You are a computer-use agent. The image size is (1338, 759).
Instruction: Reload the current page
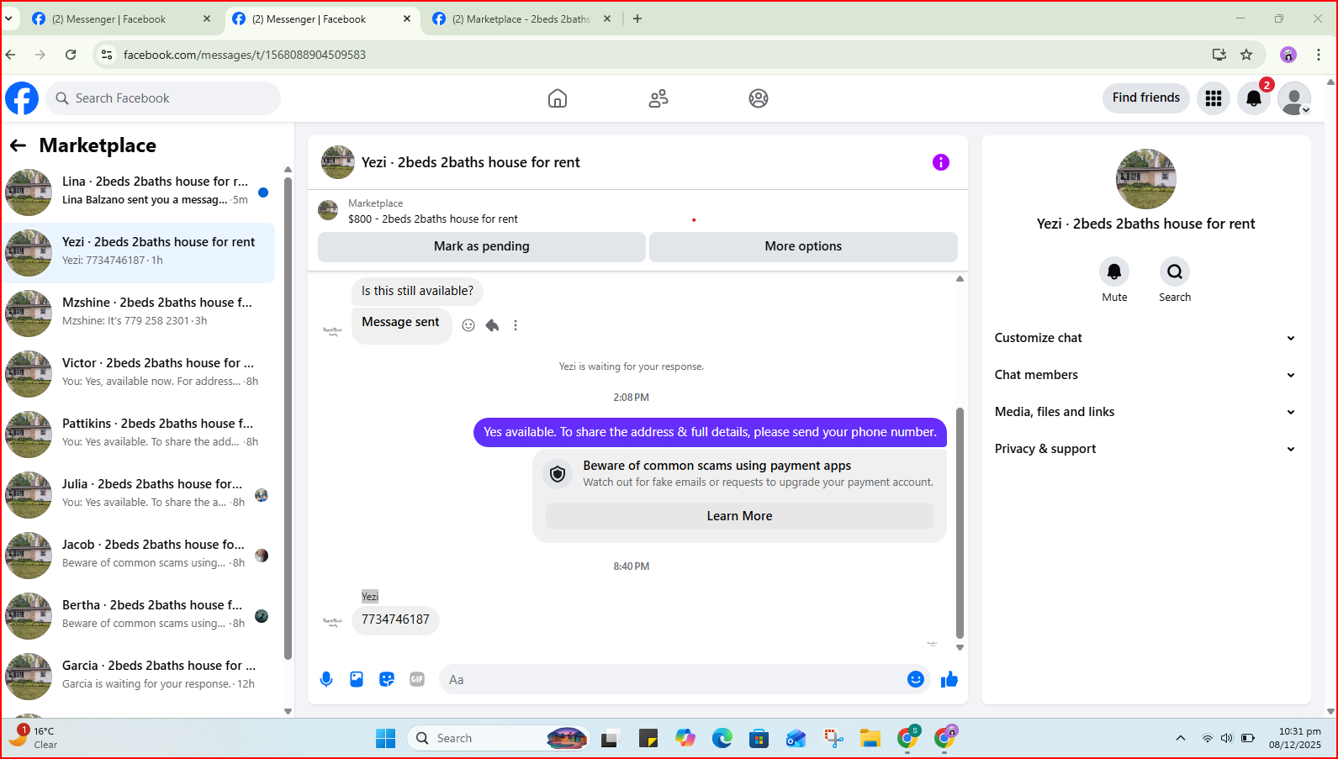(71, 55)
